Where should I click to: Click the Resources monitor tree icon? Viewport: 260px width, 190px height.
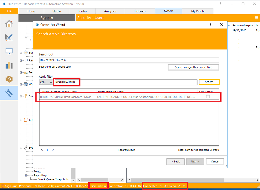click(26, 61)
